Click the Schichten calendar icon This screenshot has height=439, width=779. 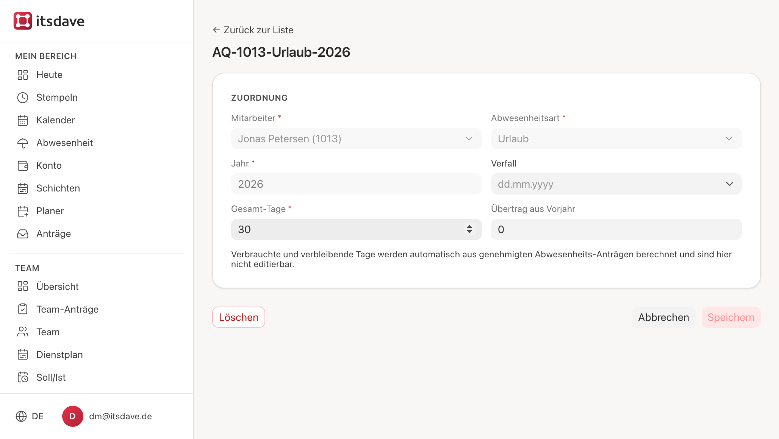(x=23, y=188)
